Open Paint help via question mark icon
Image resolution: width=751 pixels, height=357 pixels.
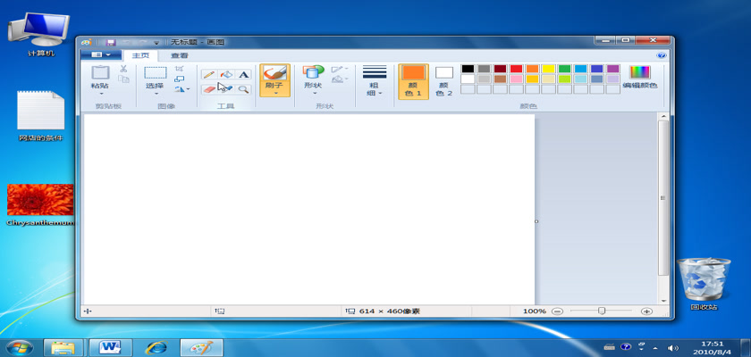coord(662,55)
